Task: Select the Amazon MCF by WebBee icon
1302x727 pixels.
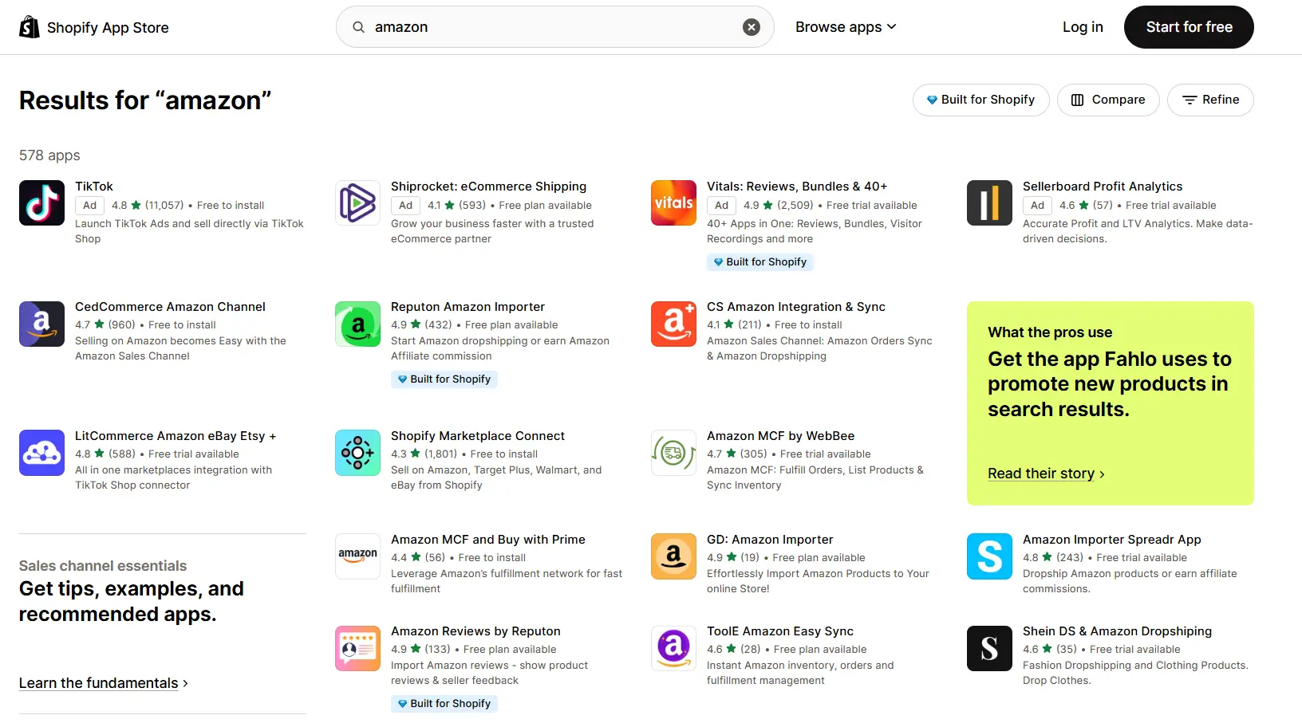Action: tap(673, 453)
